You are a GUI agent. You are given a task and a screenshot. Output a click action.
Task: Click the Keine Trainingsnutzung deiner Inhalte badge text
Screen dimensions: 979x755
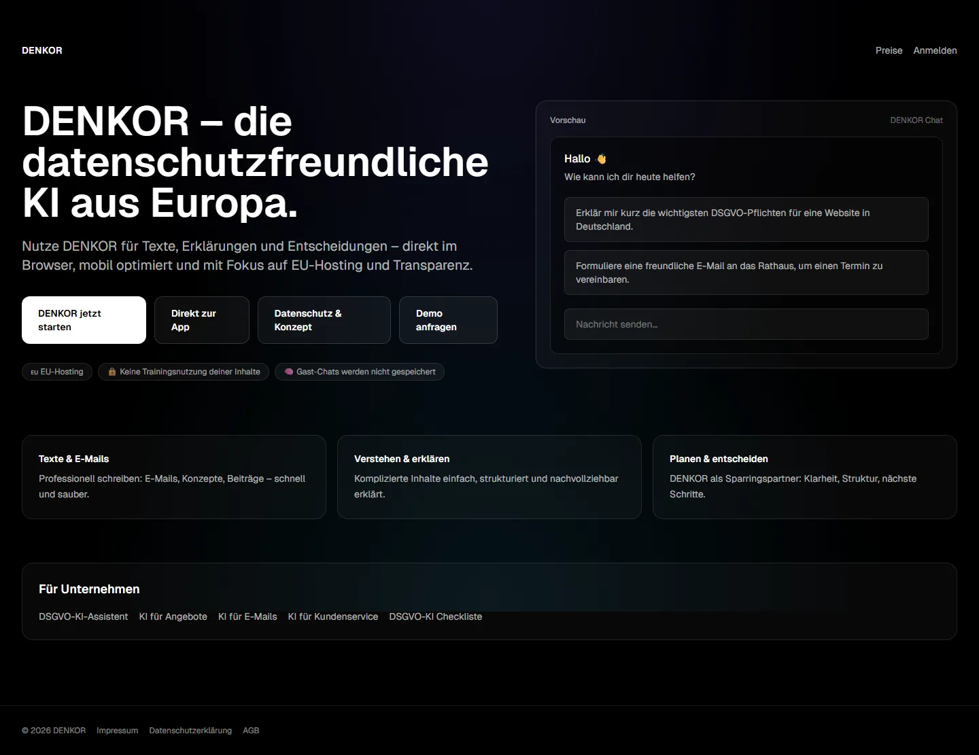(190, 372)
